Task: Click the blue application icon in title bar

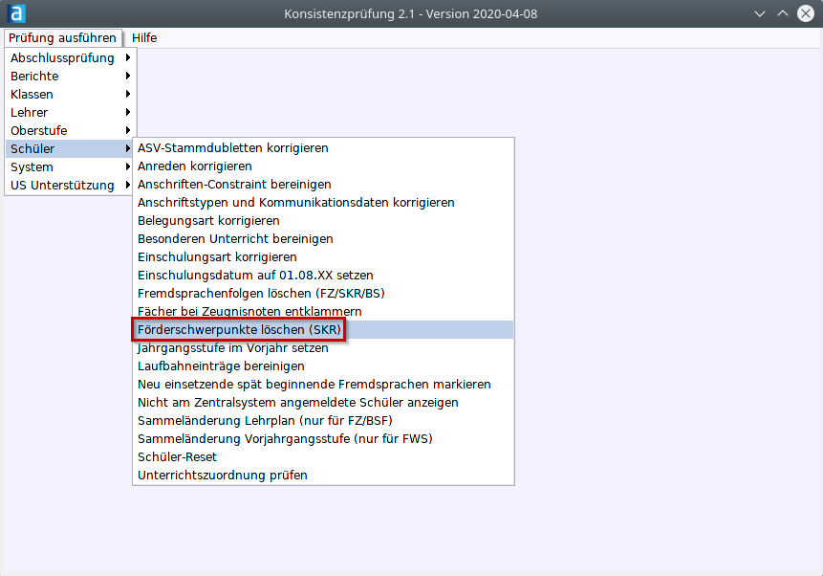Action: click(x=17, y=13)
